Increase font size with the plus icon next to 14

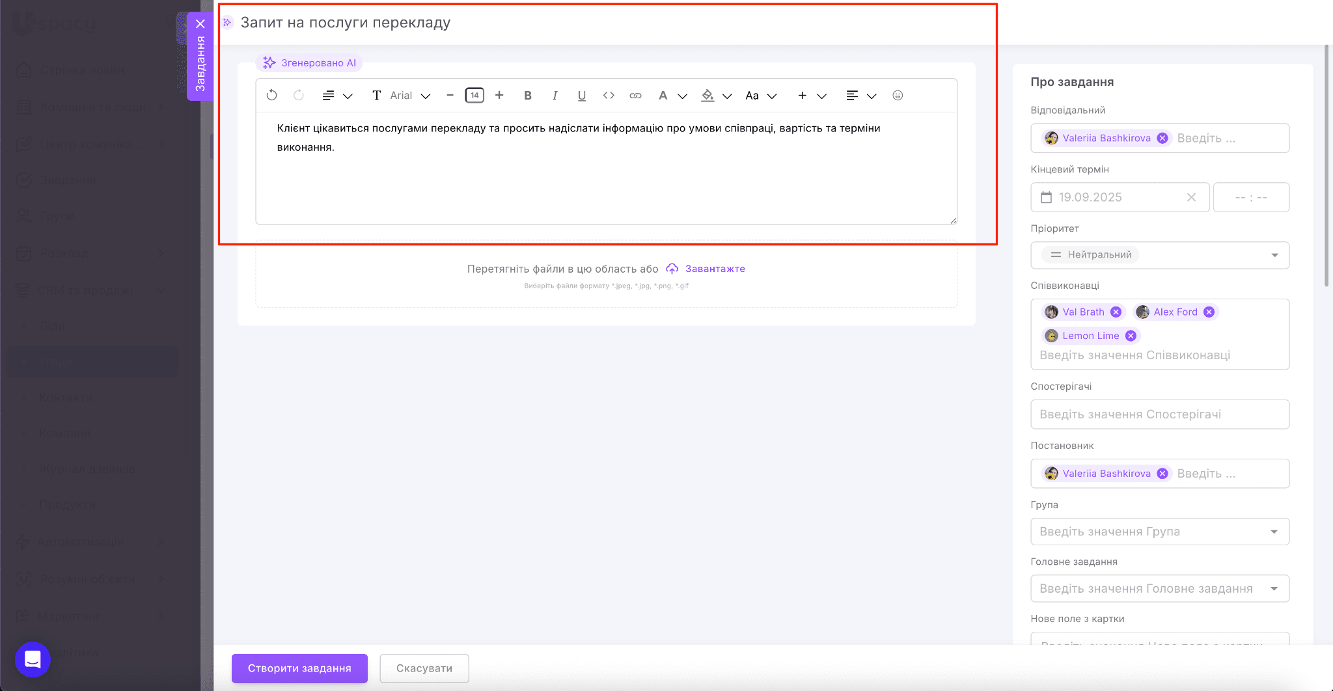(499, 95)
